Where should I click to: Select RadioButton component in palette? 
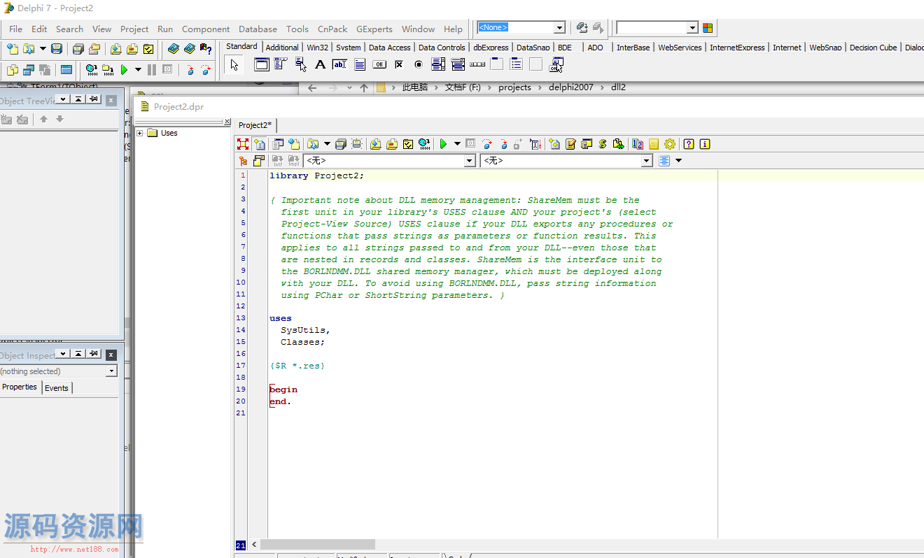419,65
